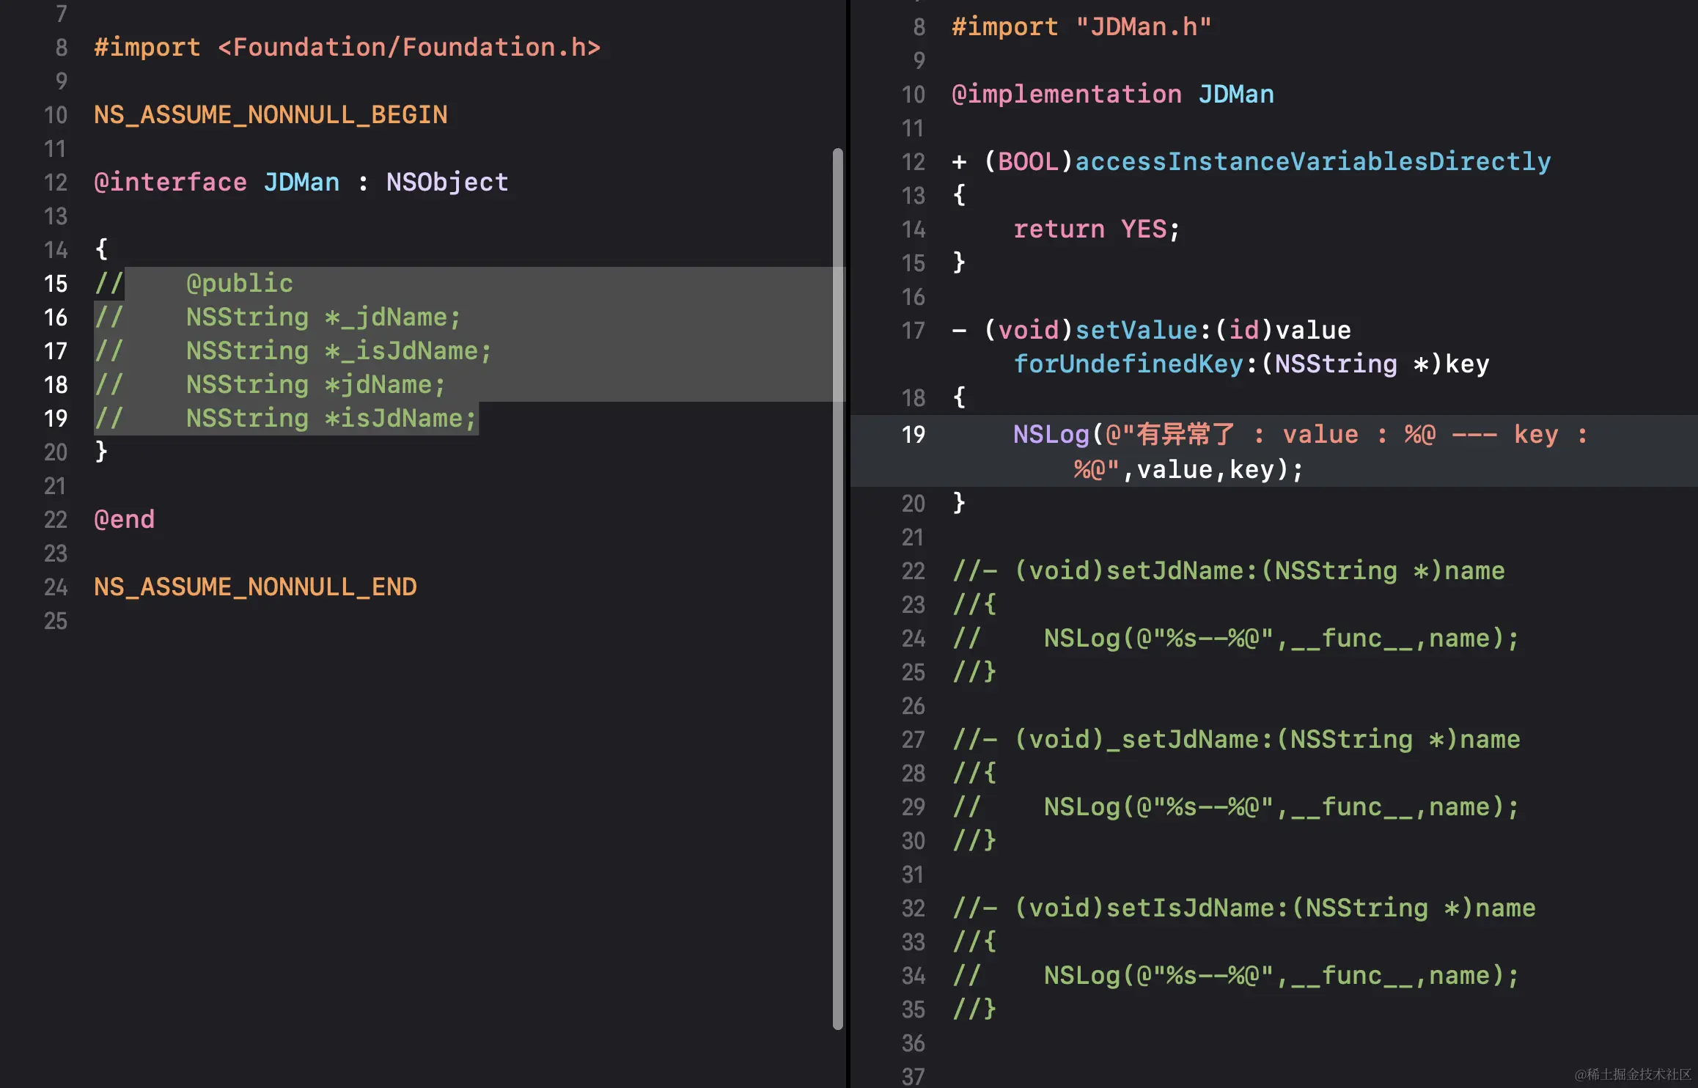Click NS_ASSUME_NONNULL_BEGIN macro

tap(271, 115)
